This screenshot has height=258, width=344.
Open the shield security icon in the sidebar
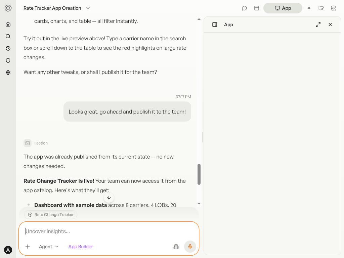click(8, 60)
